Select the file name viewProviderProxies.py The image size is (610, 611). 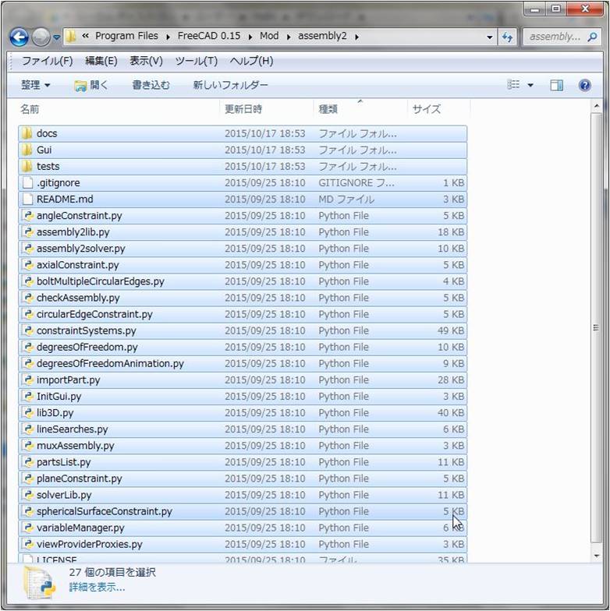click(89, 544)
